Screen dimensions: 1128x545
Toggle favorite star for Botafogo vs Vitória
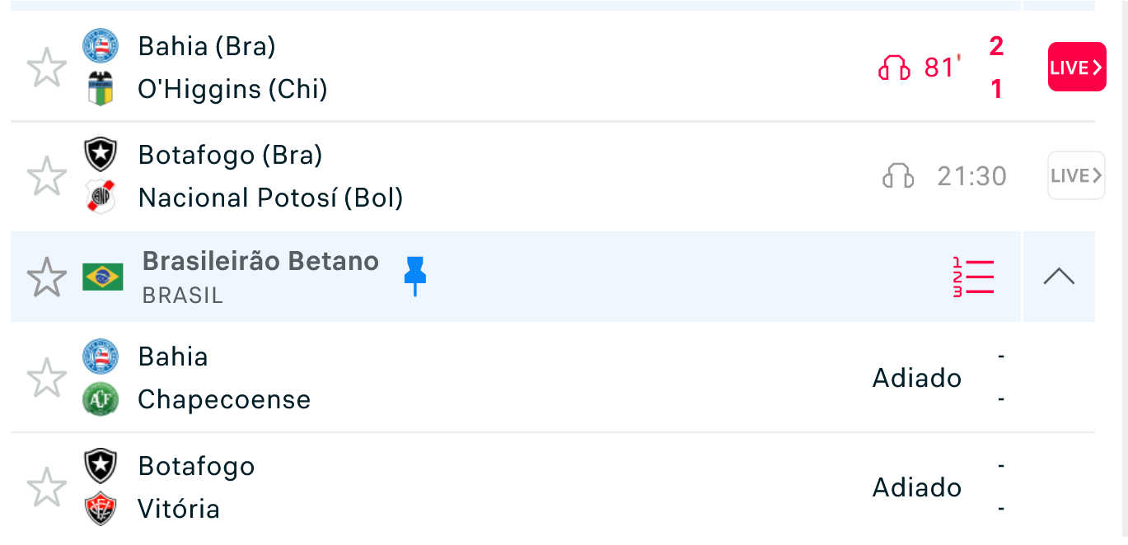(x=47, y=487)
